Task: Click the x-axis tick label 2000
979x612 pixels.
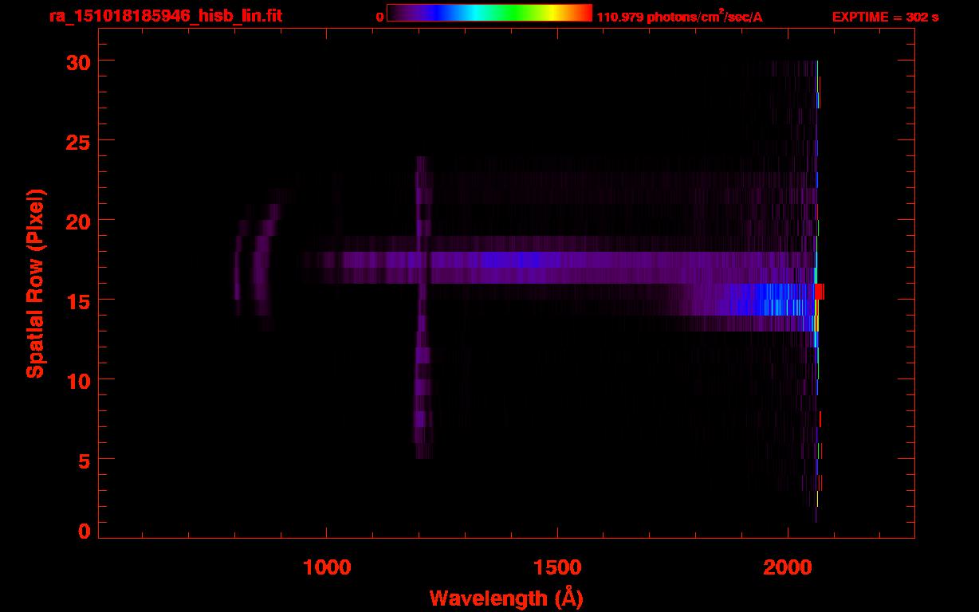Action: 788,568
